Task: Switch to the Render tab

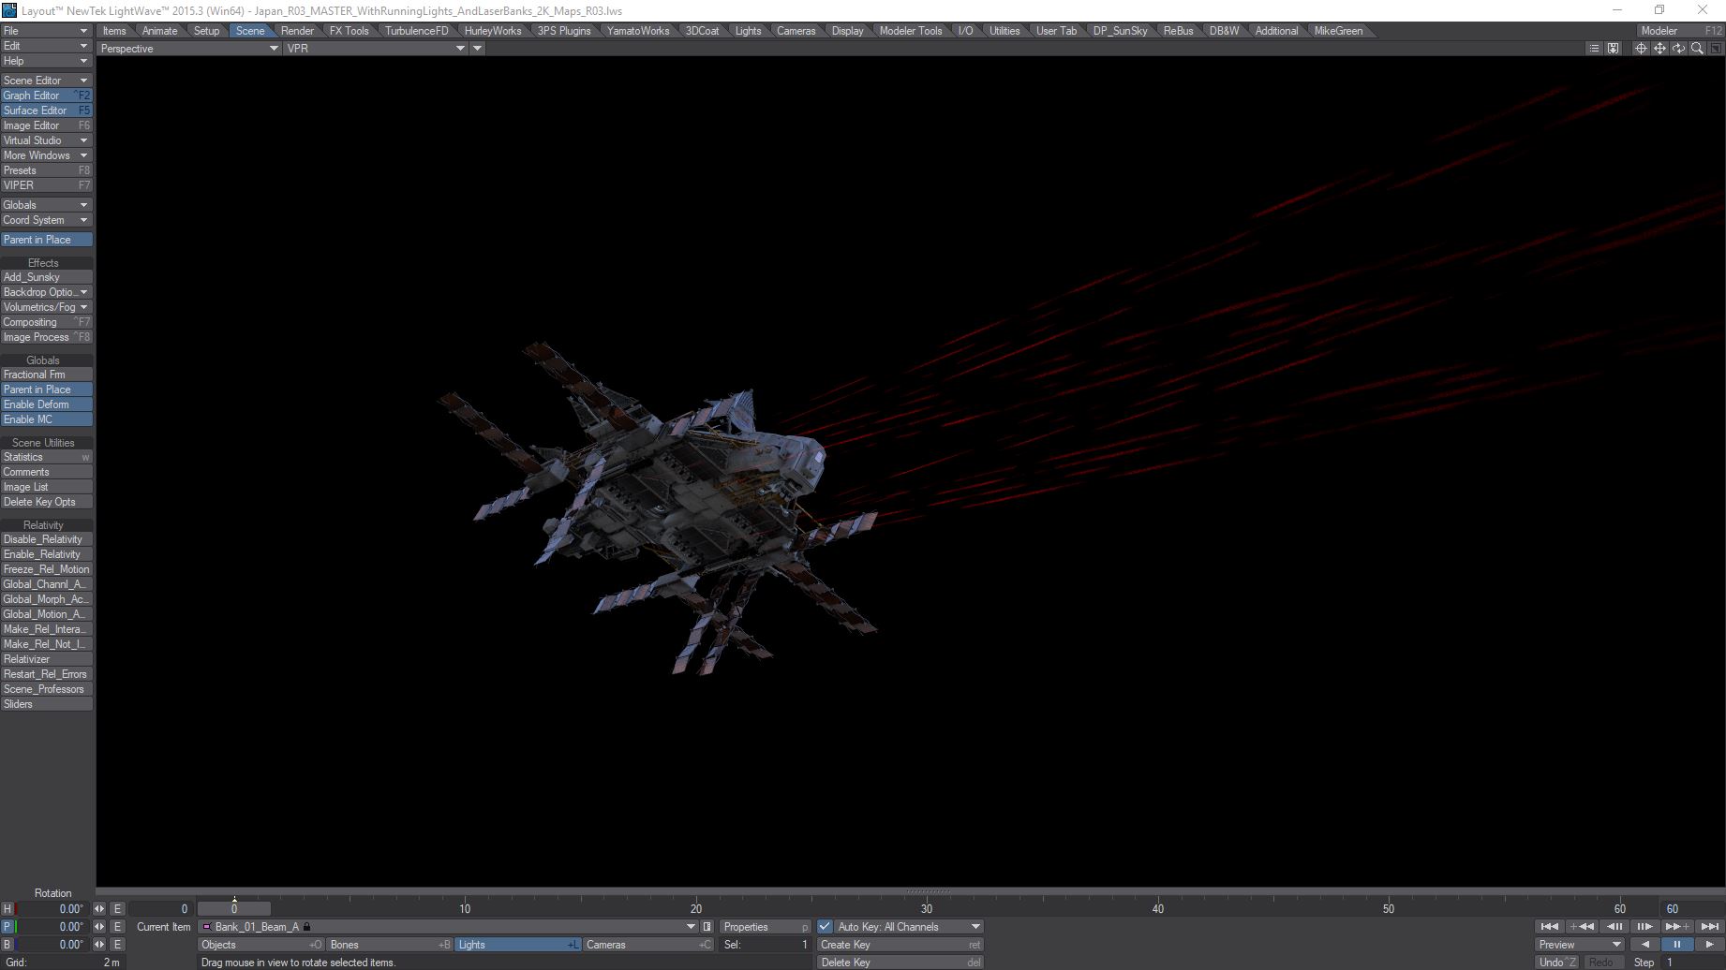Action: coord(297,31)
